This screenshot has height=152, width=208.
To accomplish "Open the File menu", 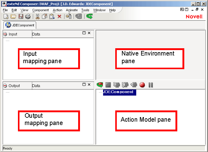I will (5, 10).
